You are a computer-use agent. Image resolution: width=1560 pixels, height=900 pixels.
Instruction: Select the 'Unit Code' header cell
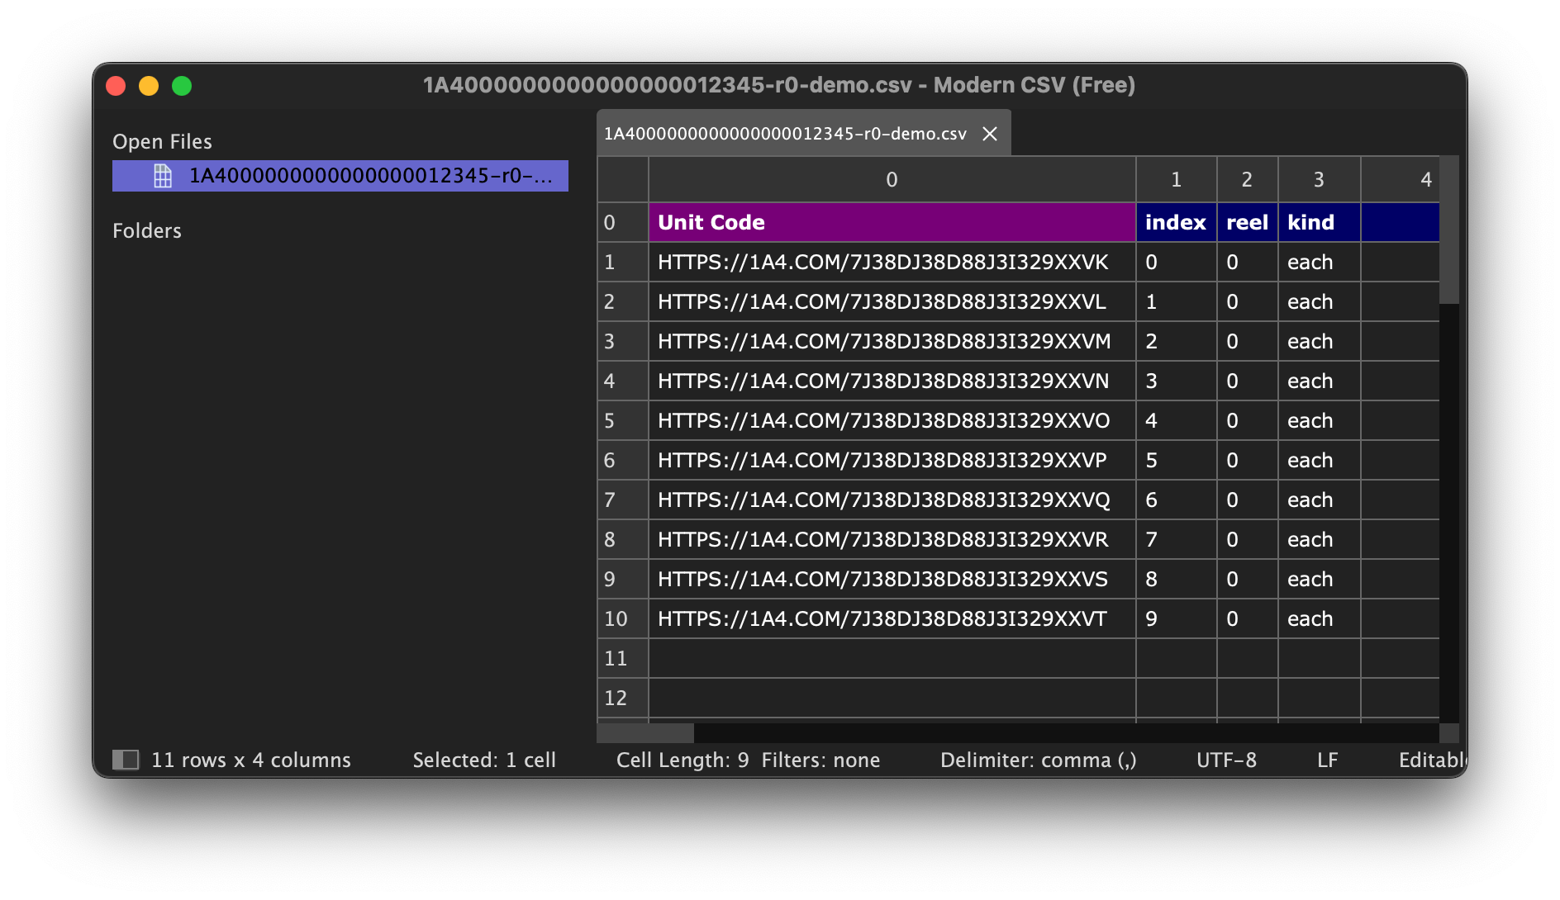(x=891, y=222)
